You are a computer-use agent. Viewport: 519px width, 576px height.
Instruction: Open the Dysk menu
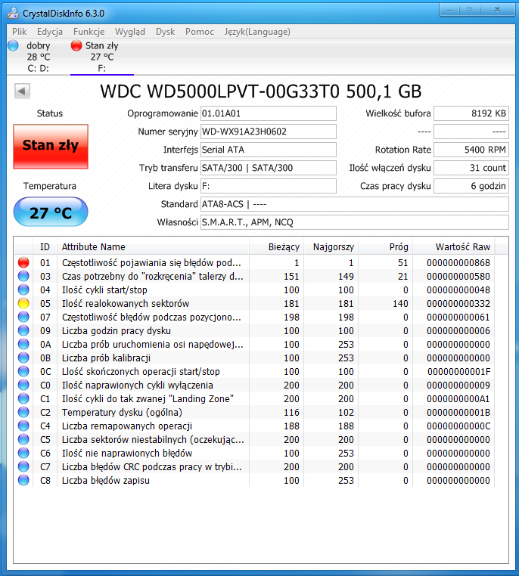click(165, 32)
